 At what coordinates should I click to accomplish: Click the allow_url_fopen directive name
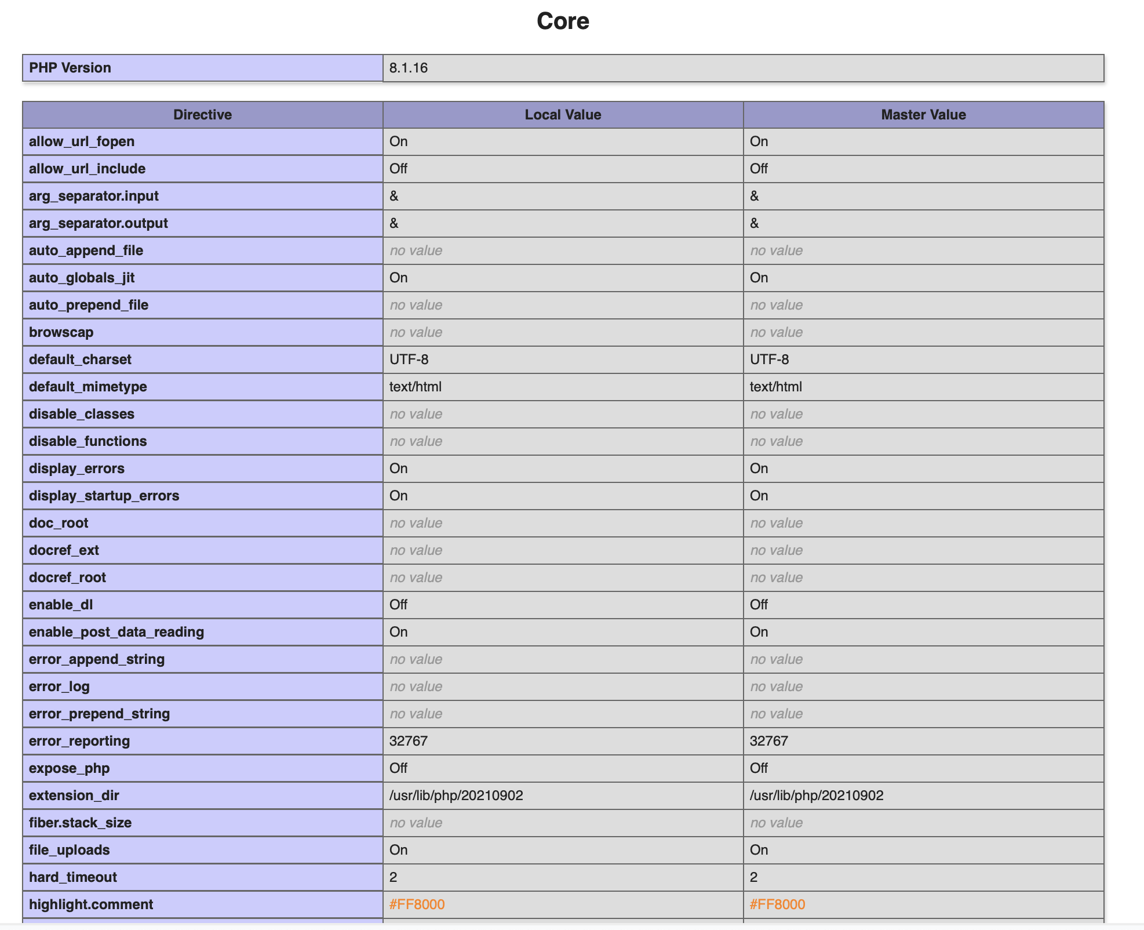82,141
